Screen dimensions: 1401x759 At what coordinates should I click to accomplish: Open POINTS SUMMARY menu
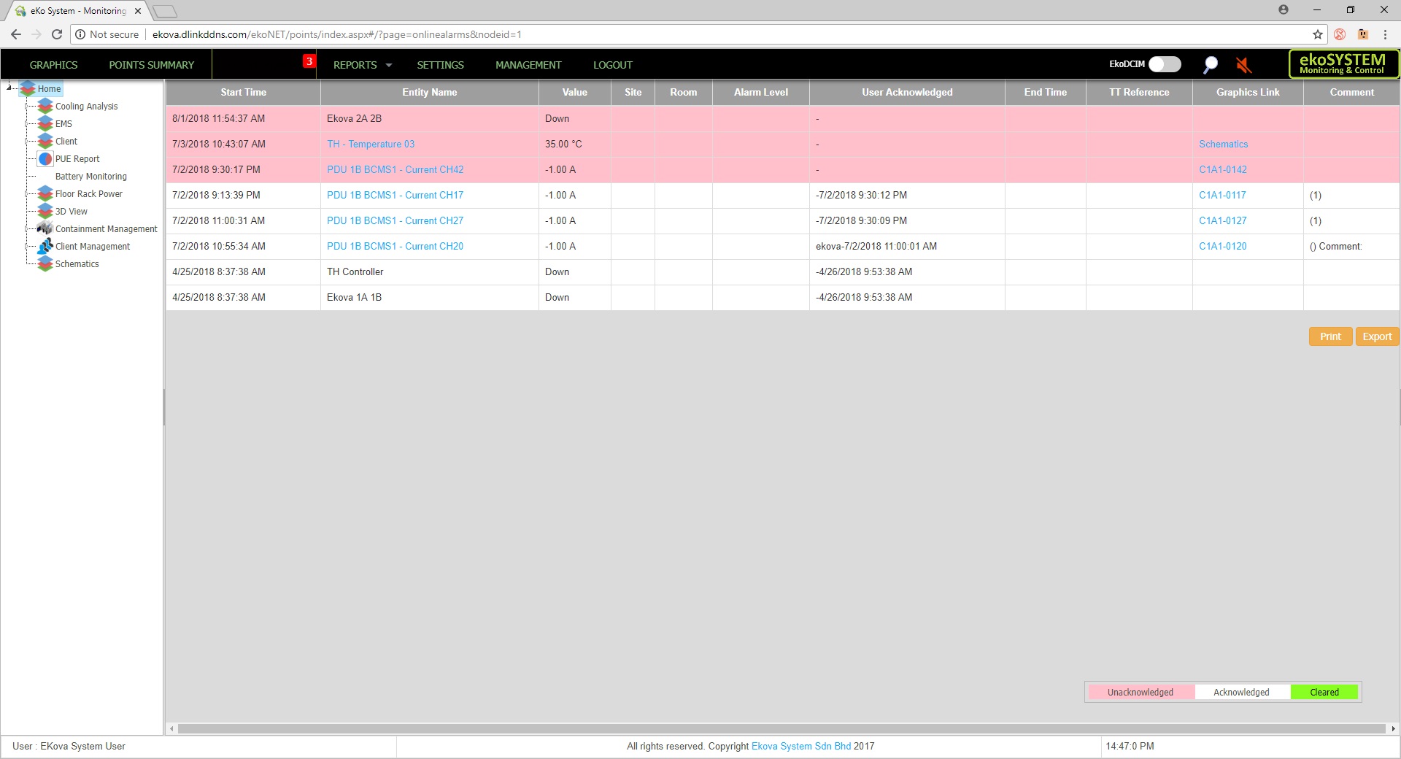click(152, 65)
